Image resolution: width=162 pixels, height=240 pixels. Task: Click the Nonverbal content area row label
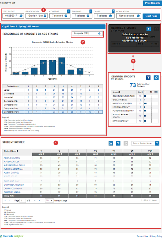pos(8,97)
